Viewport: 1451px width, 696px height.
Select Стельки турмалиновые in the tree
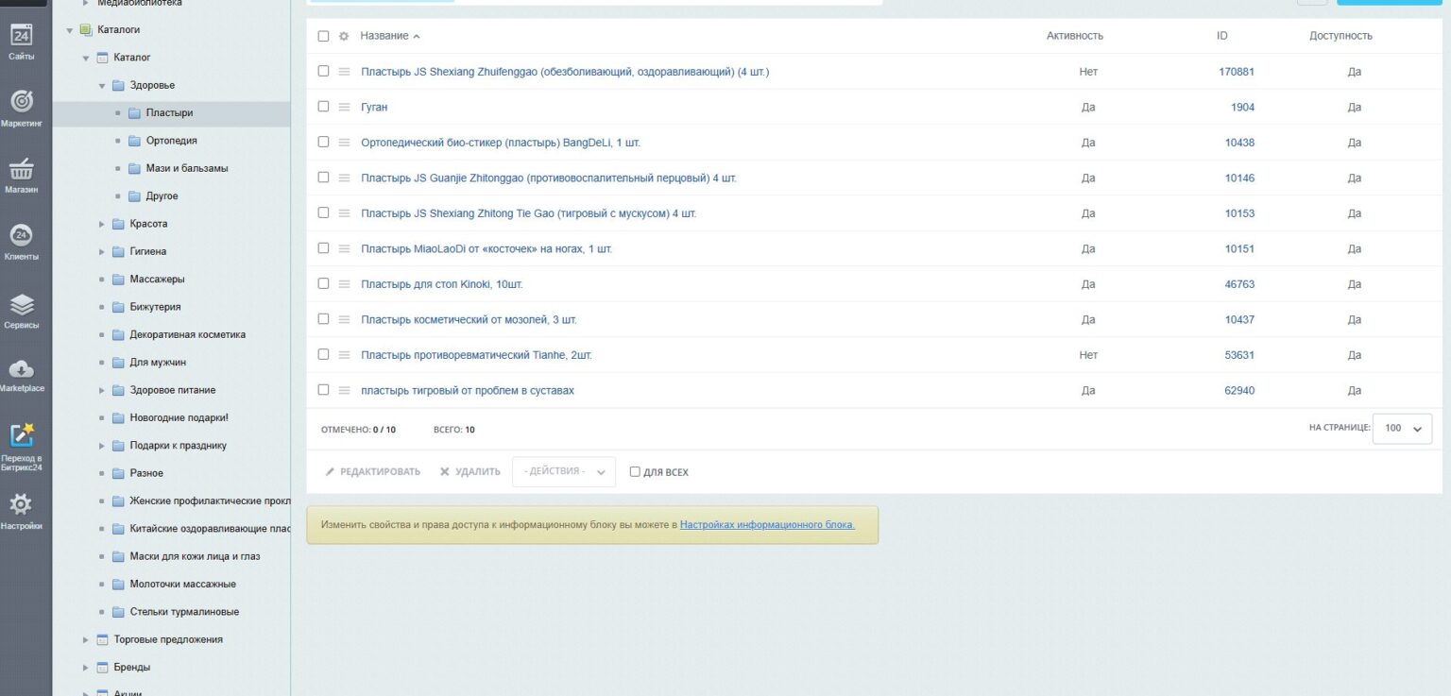(x=184, y=612)
